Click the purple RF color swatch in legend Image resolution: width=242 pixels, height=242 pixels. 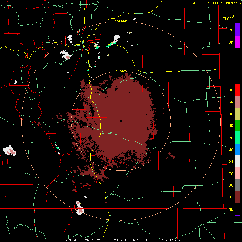(237, 30)
